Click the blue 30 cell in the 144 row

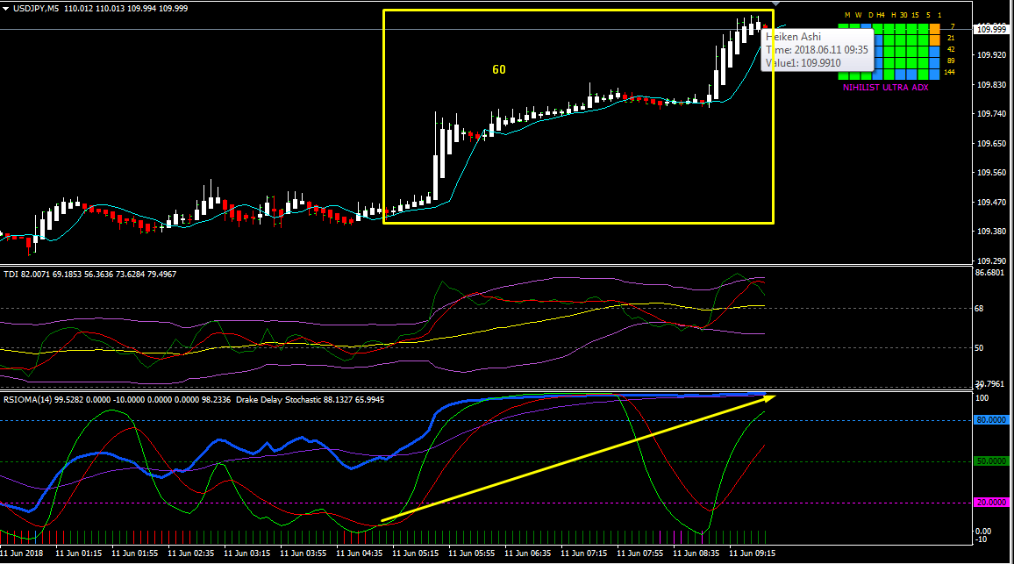[900, 75]
